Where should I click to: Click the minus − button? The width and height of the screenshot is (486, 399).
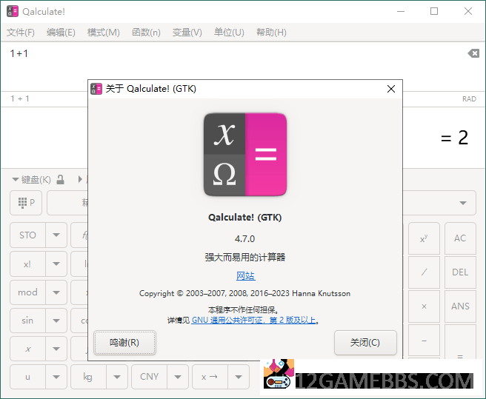(x=424, y=341)
